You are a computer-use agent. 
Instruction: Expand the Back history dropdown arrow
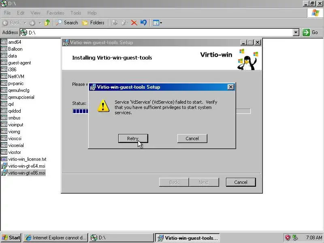25,23
